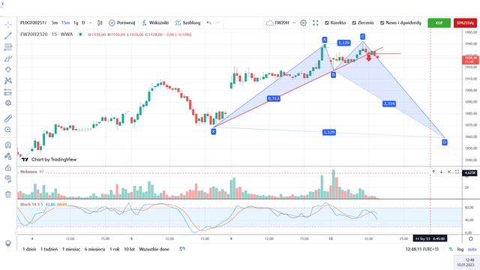Viewport: 480px width, 270px height.
Task: Hide all drawings with eye icon
Action: tap(8, 178)
